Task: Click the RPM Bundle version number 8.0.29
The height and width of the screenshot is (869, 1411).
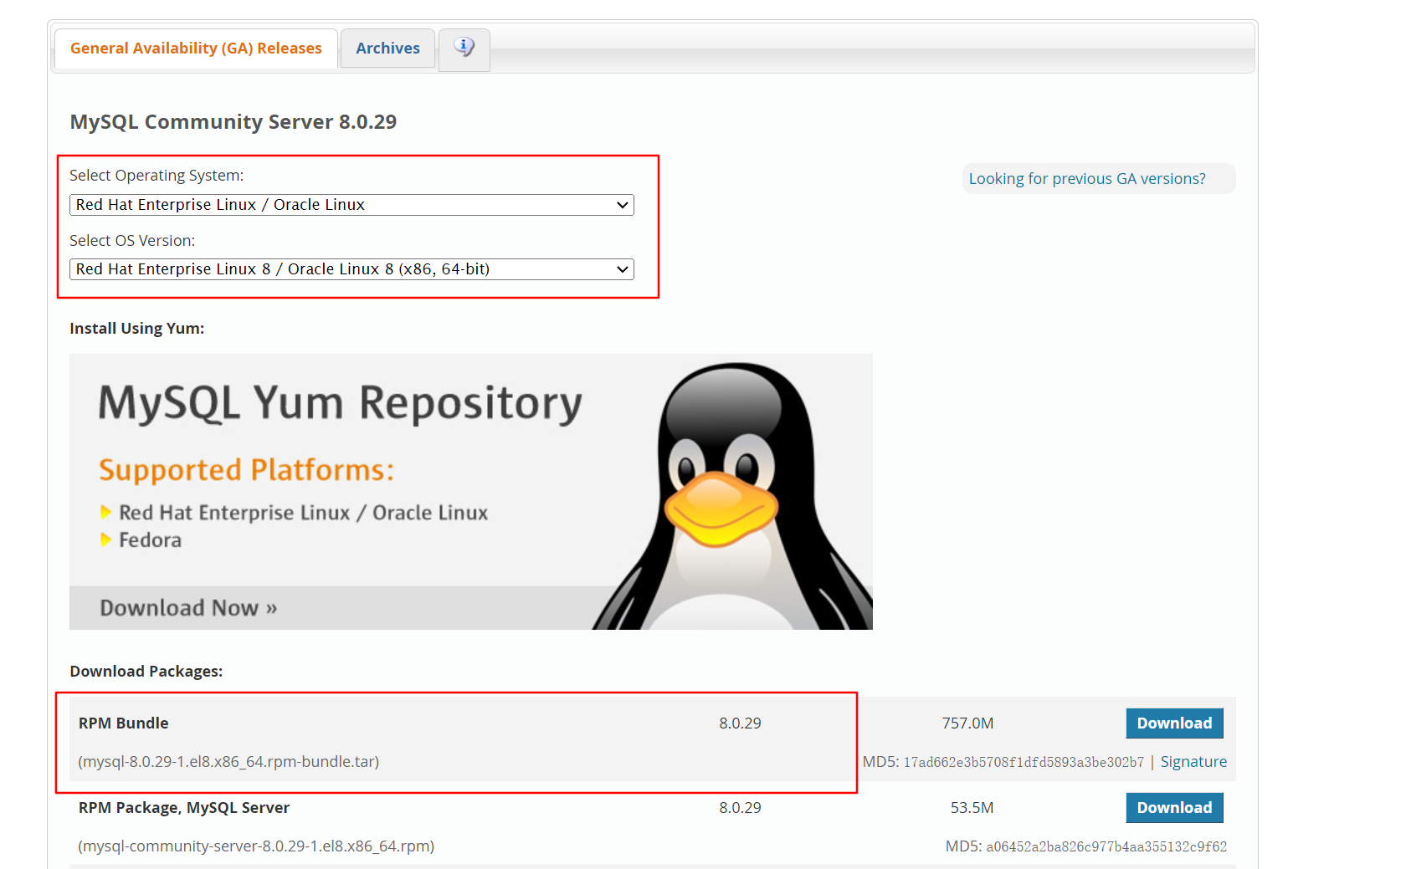Action: (x=740, y=723)
